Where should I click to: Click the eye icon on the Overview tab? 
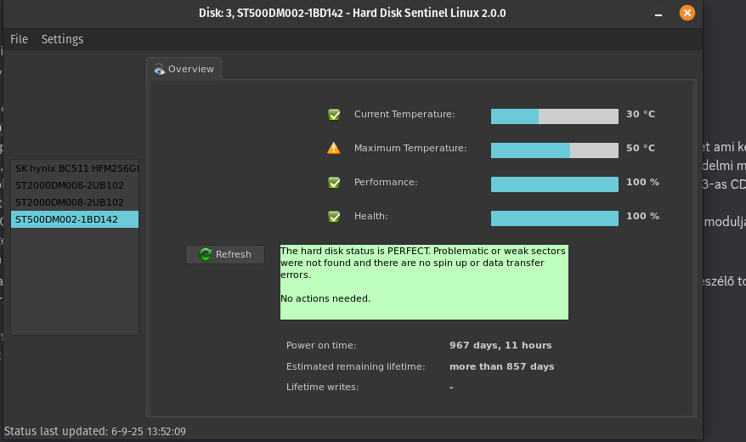159,70
